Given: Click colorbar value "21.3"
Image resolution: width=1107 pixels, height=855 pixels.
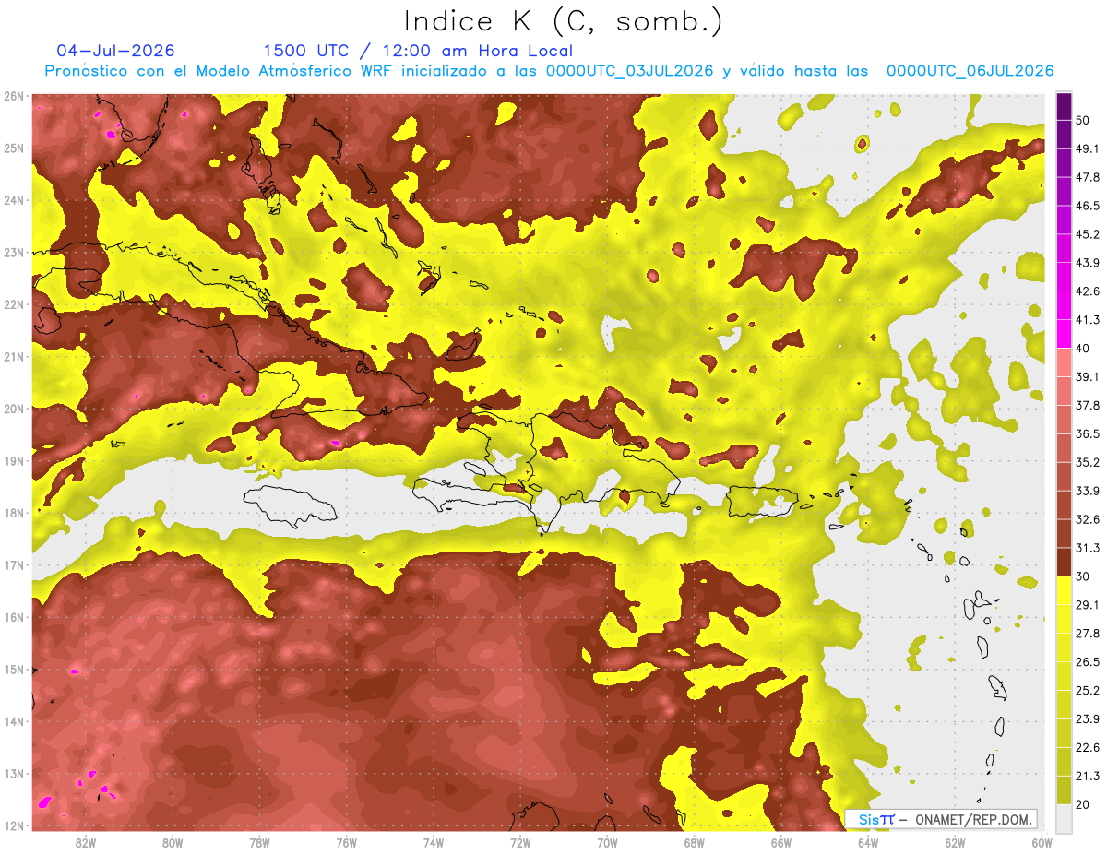Looking at the screenshot, I should (x=1089, y=777).
